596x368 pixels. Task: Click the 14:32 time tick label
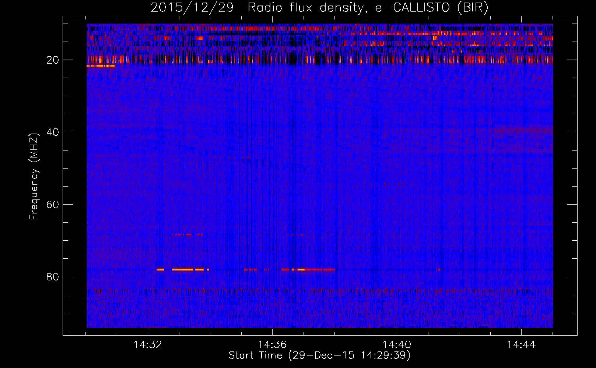[x=148, y=345]
